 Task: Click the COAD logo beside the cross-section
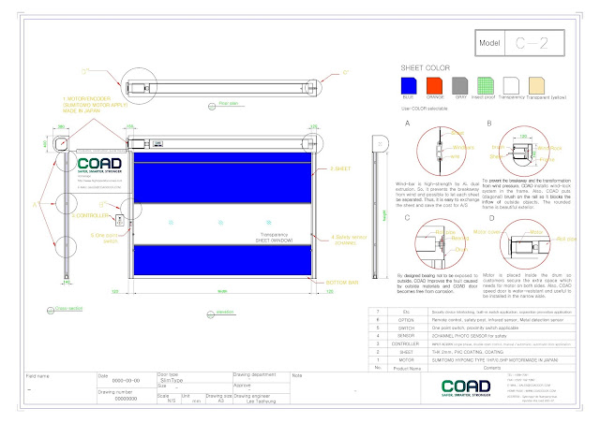[x=99, y=166]
